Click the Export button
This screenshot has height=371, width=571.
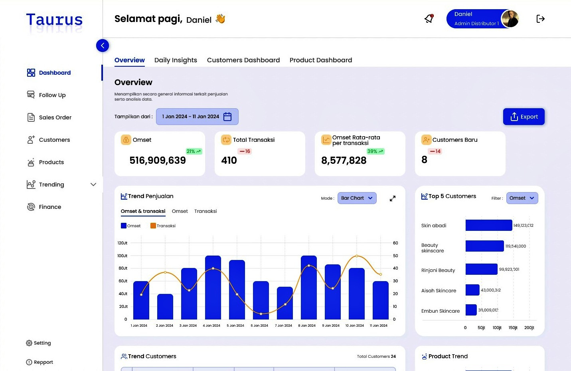524,117
